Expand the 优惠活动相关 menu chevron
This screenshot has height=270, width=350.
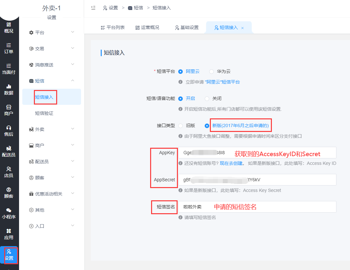[x=73, y=193]
